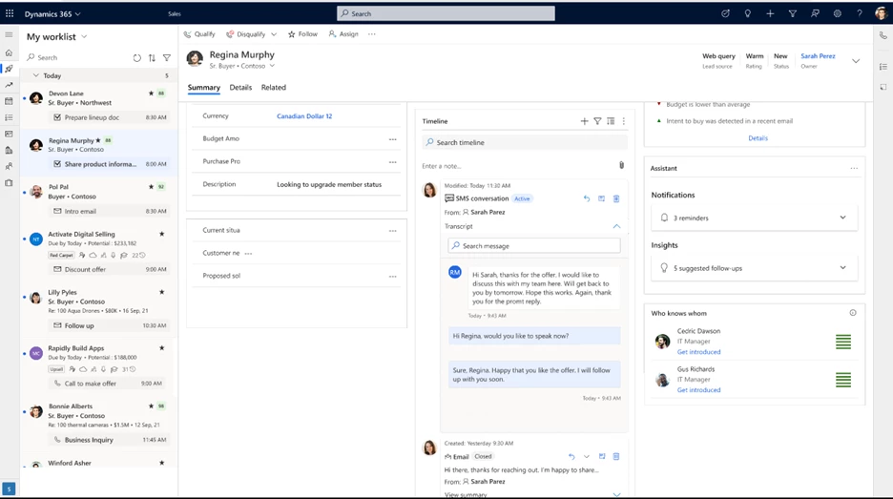Reply to the Email timeline record

[571, 456]
